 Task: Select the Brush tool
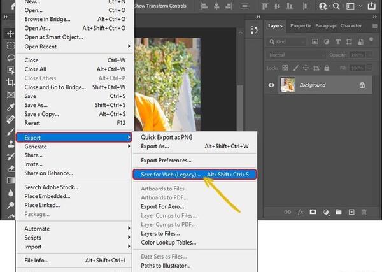pyautogui.click(x=10, y=132)
